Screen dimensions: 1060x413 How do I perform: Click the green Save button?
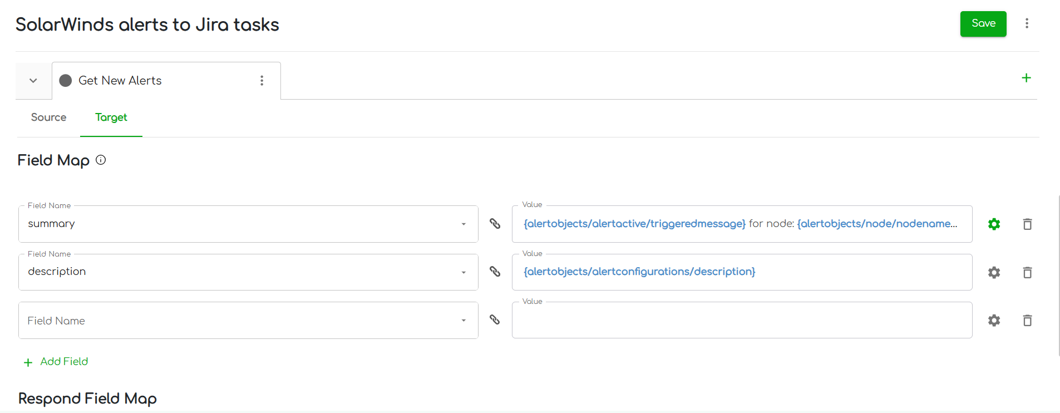983,24
